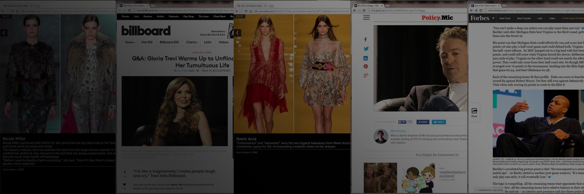
Task: Close the 'Ron Paul is Happy' tab
Action: (x=382, y=6)
